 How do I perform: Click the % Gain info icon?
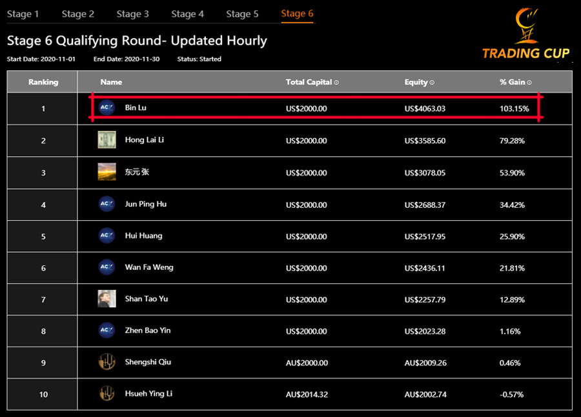(531, 83)
